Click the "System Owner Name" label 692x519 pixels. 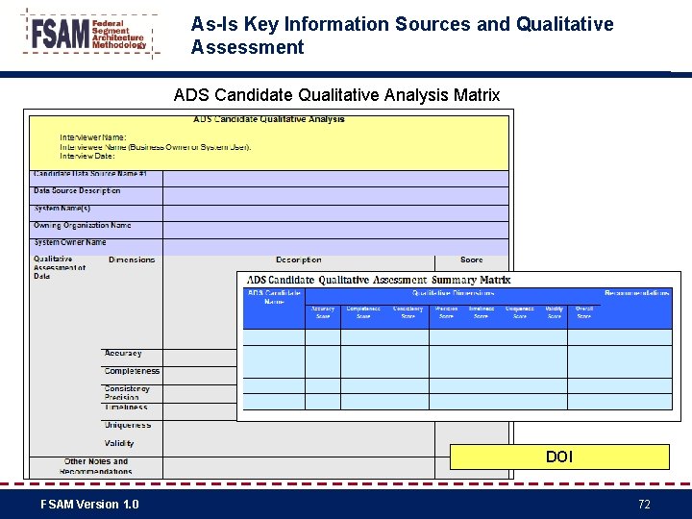click(70, 242)
